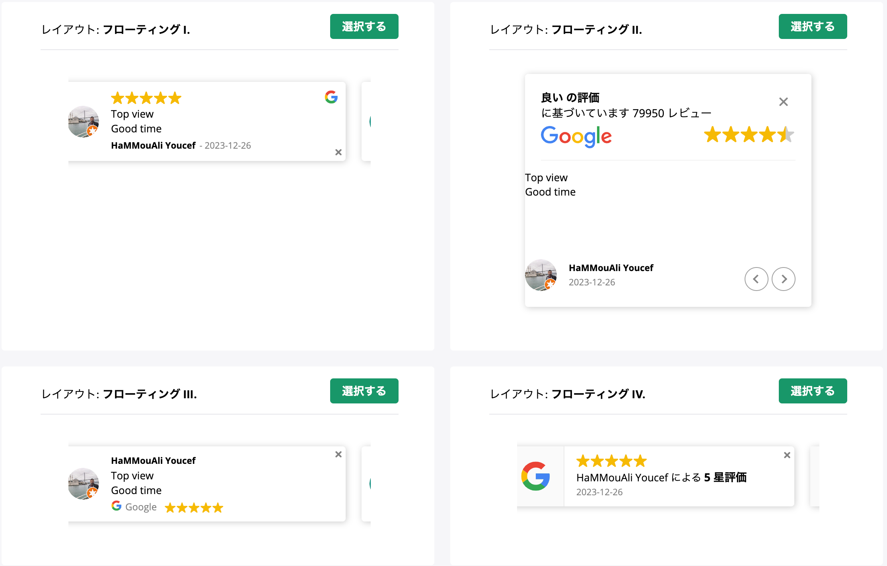Click five-star rating in Floating IV. card
The width and height of the screenshot is (887, 566).
611,461
